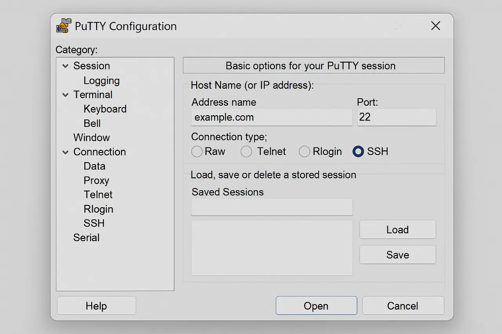Viewport: 502px width, 334px height.
Task: Select Keyboard in the category tree
Action: (105, 109)
